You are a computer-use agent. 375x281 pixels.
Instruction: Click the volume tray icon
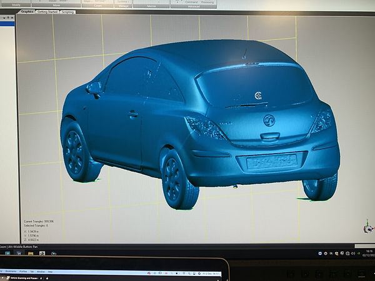point(353,254)
